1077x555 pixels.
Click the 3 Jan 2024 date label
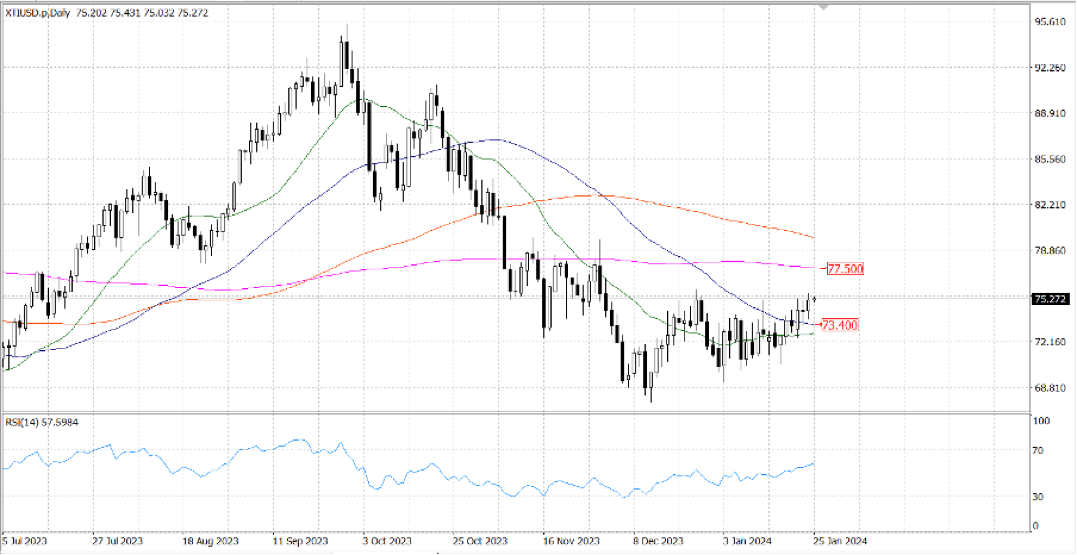tap(747, 541)
